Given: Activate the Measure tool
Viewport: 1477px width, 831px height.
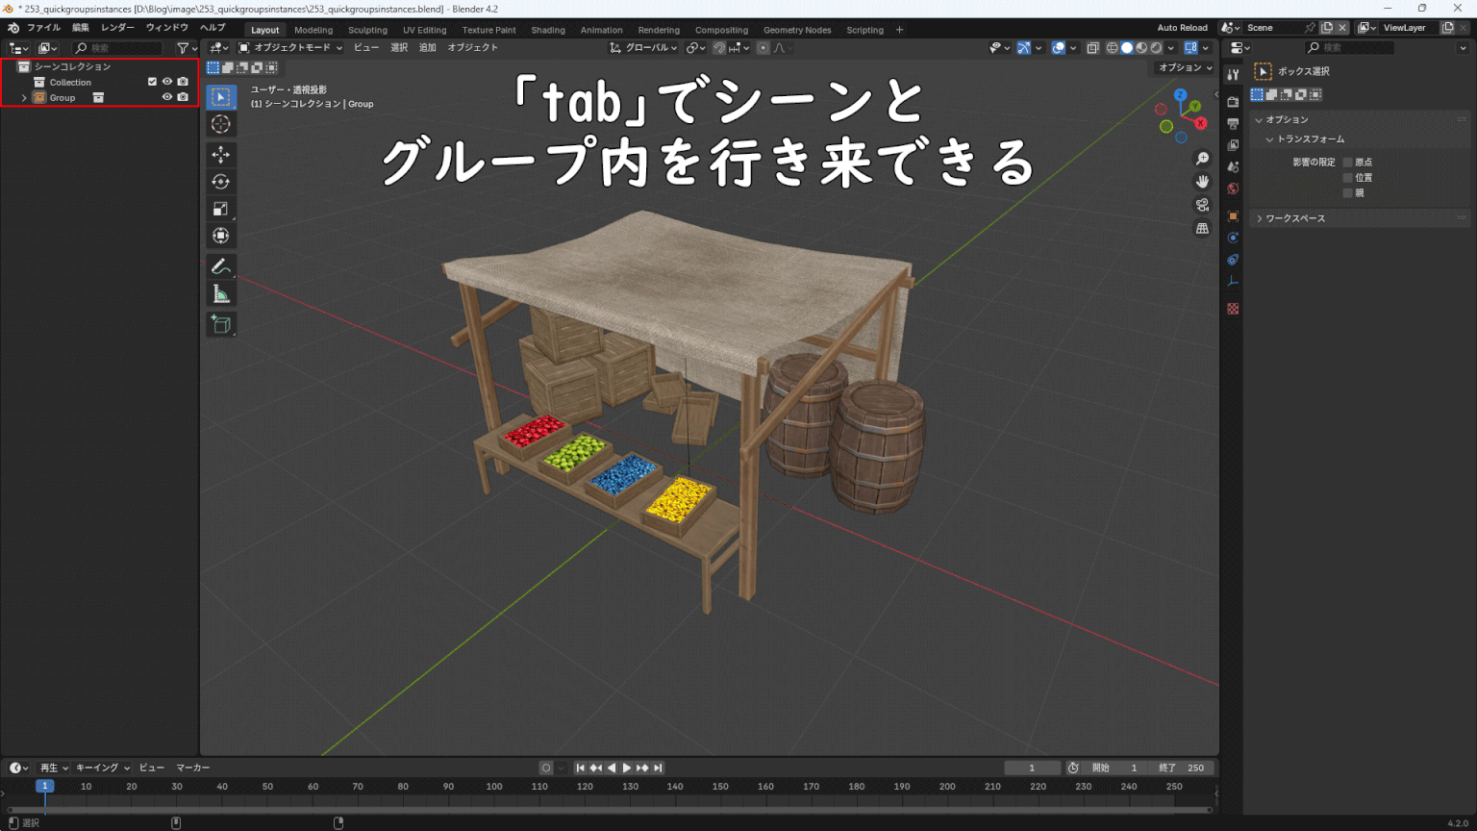Looking at the screenshot, I should pos(221,292).
